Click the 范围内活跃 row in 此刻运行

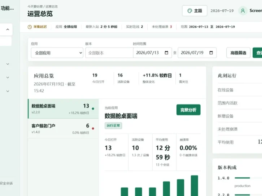[240, 103]
